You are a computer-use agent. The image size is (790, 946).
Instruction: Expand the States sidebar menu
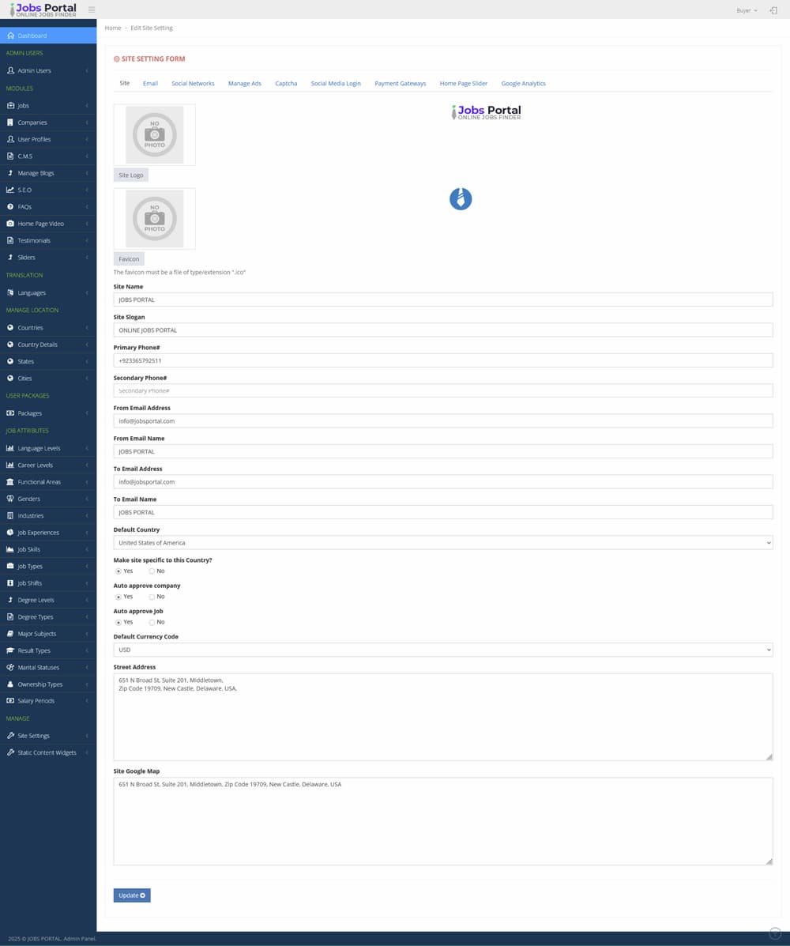click(48, 361)
